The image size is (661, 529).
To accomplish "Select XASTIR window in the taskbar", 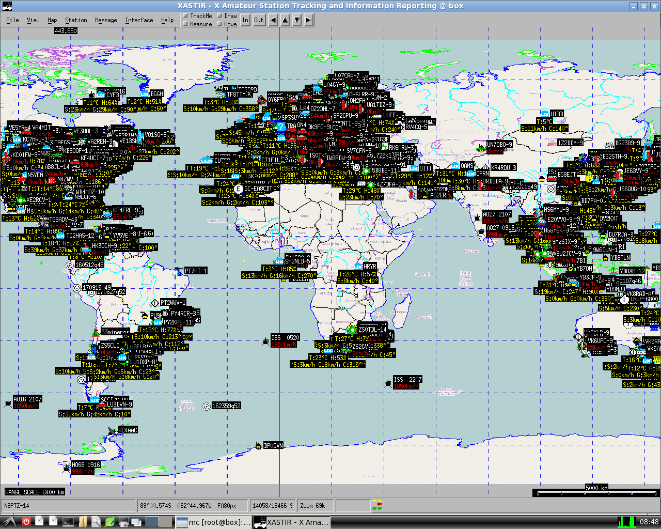I will pos(292,522).
